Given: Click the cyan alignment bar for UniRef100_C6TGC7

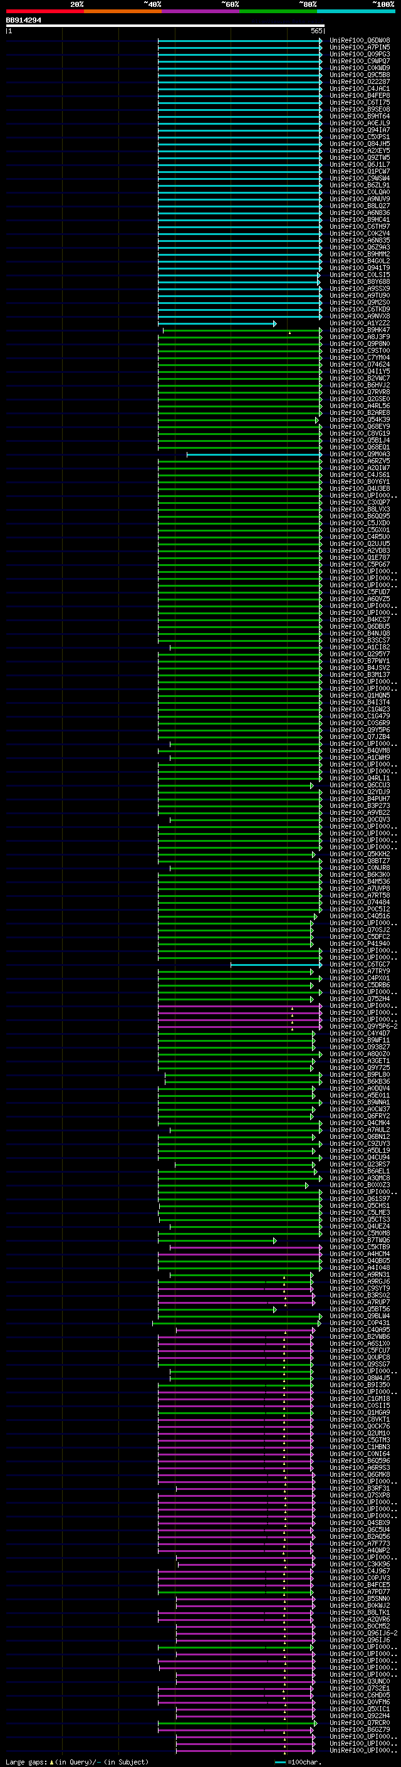Looking at the screenshot, I should click(276, 965).
